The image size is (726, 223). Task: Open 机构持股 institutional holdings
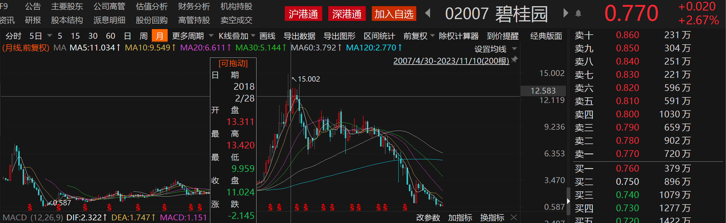236,6
